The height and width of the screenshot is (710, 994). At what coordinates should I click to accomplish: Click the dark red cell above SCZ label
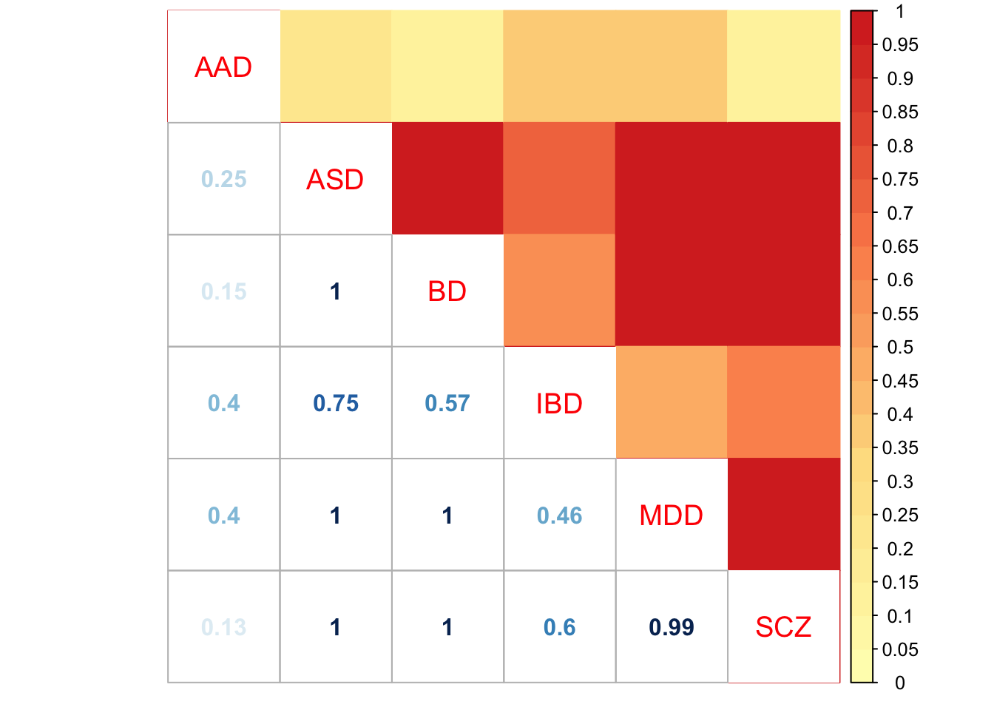pyautogui.click(x=783, y=515)
